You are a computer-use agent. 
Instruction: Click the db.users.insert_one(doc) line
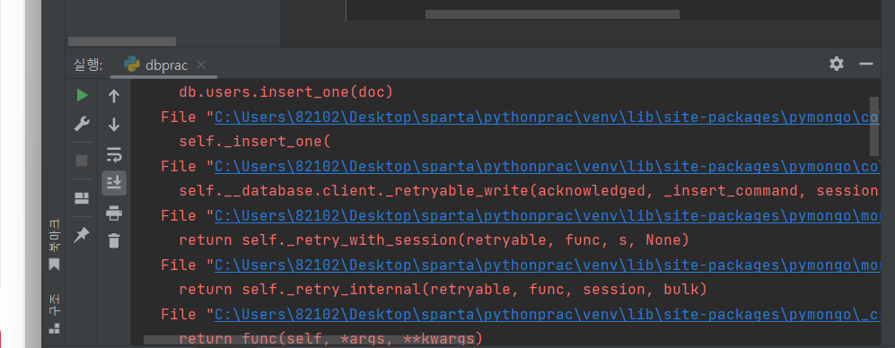point(286,92)
